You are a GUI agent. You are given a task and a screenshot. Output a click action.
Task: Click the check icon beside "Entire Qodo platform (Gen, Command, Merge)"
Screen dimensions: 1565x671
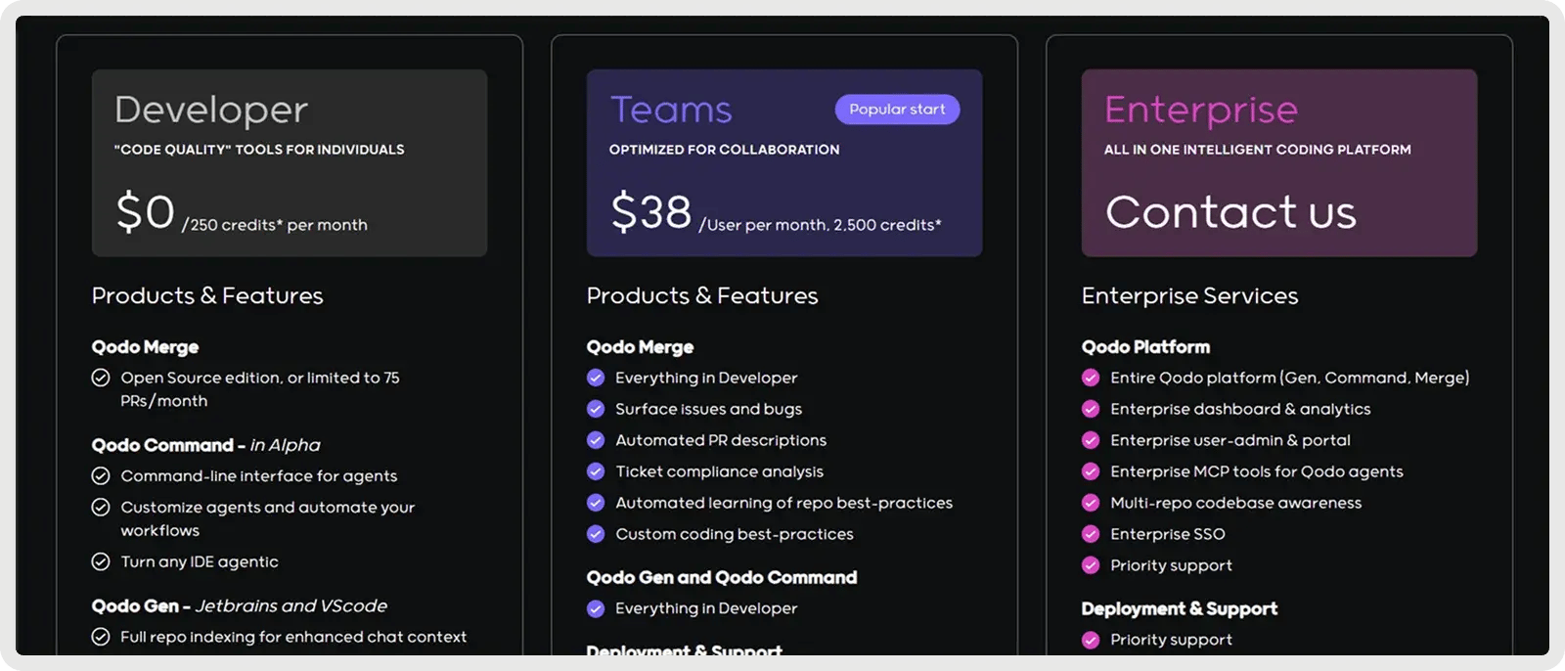point(1091,378)
